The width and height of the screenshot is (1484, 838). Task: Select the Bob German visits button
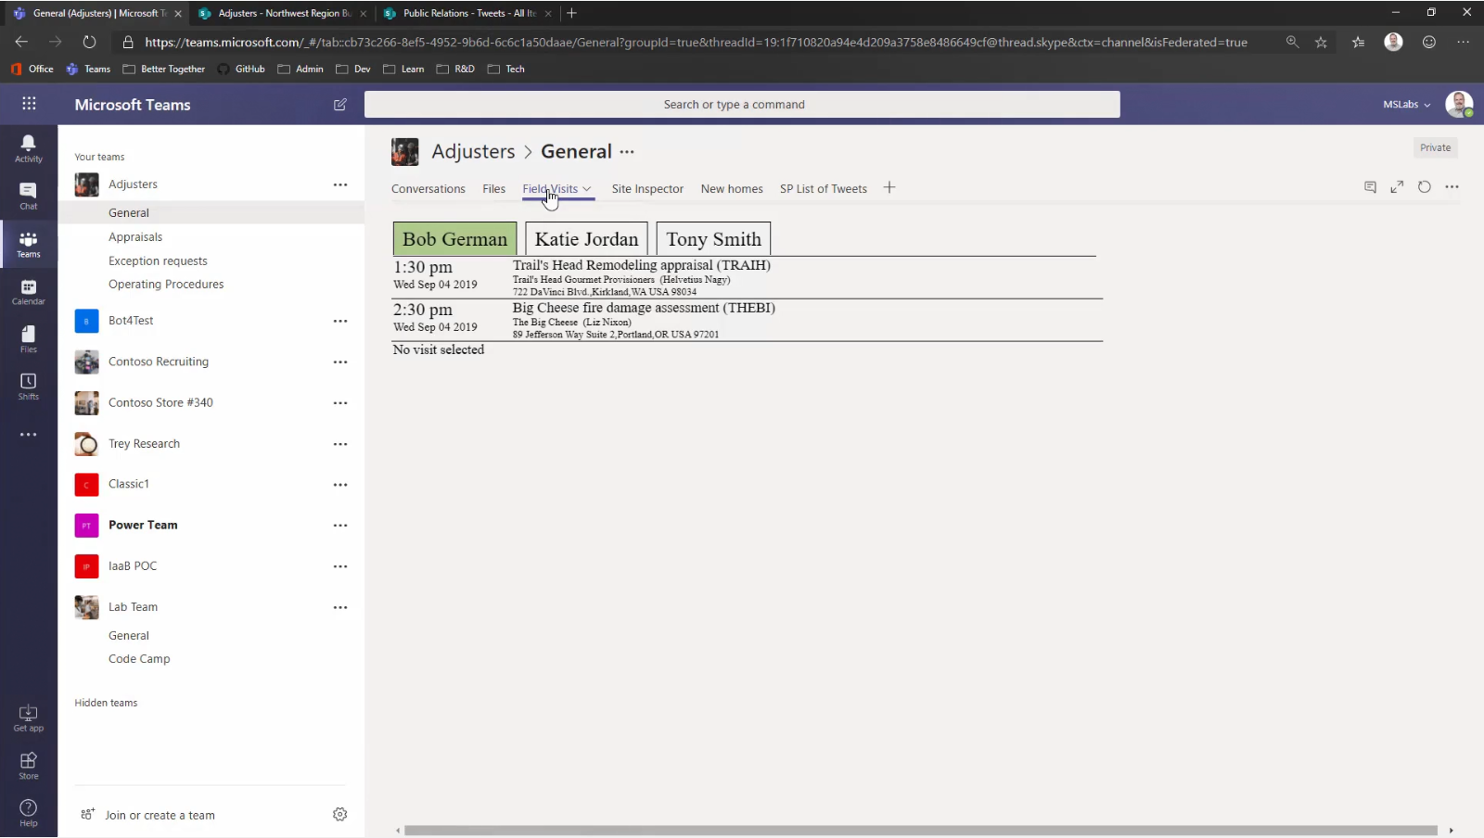[454, 239]
